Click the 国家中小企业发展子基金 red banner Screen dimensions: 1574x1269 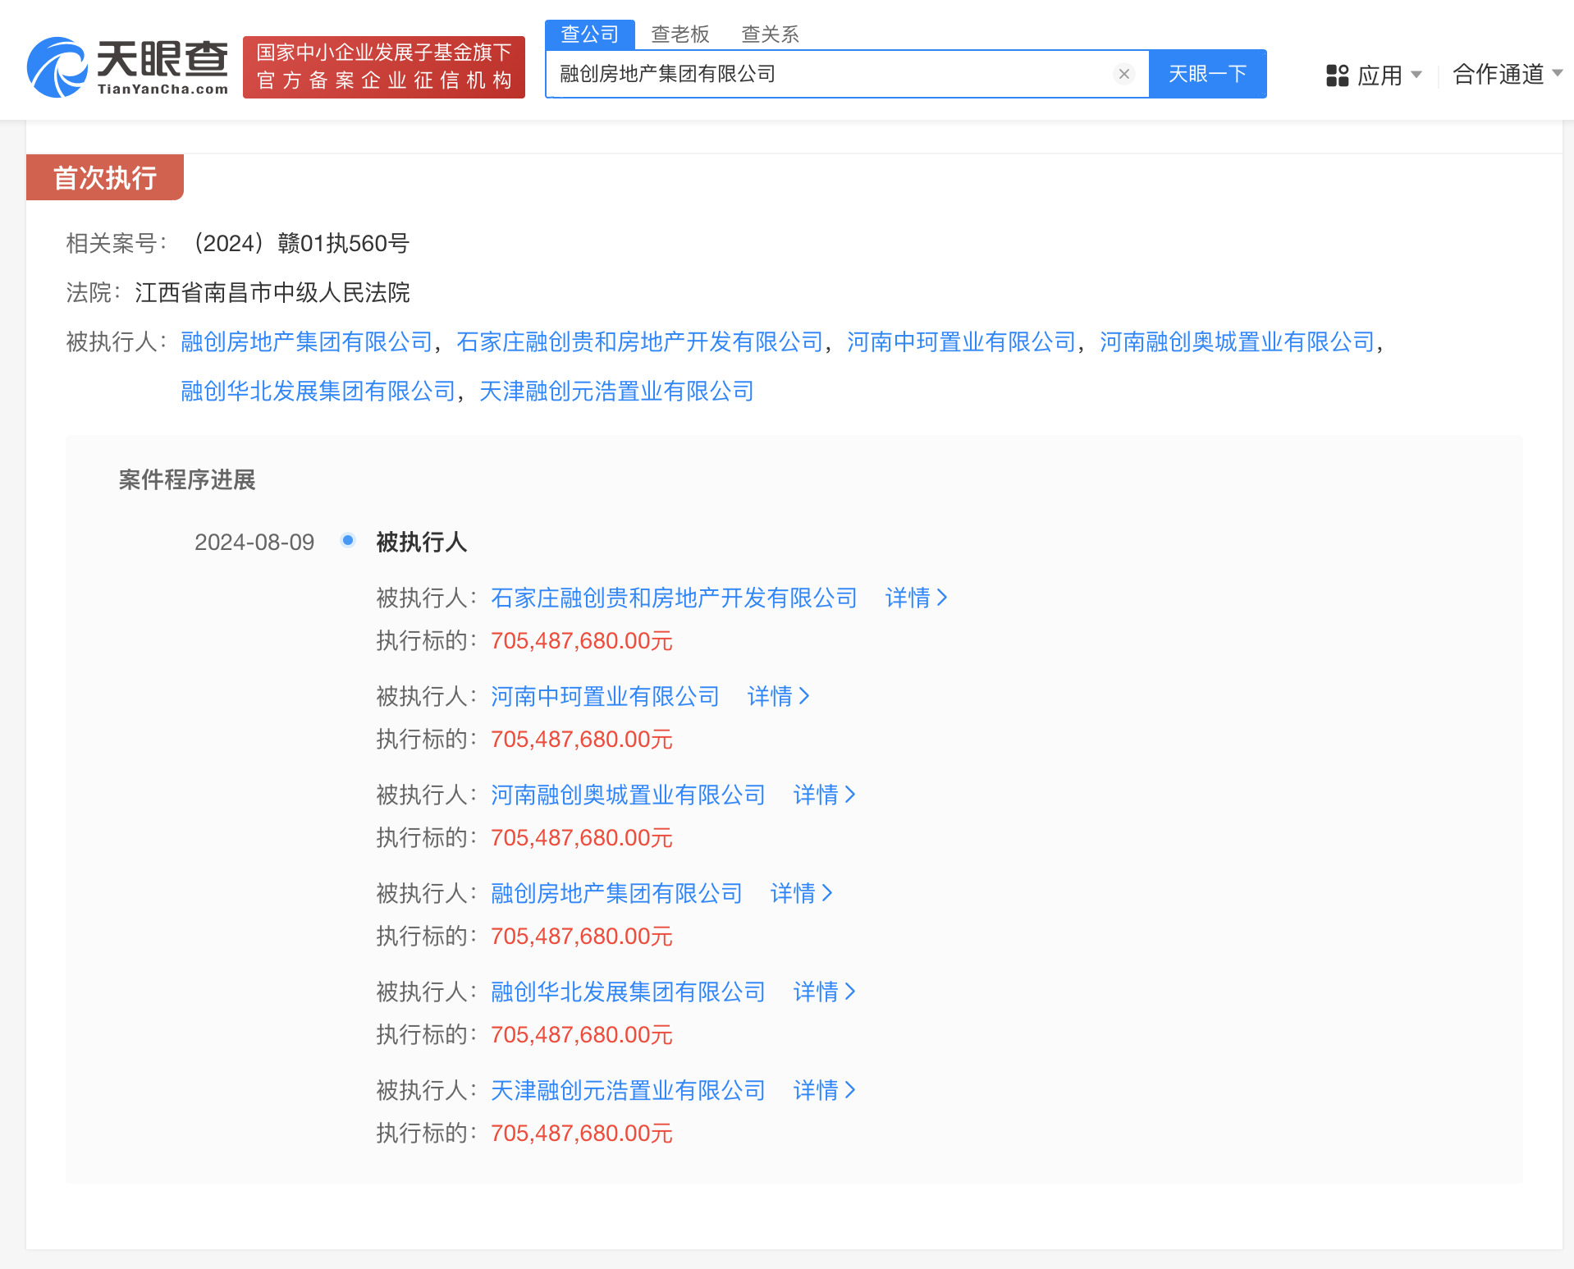click(383, 66)
